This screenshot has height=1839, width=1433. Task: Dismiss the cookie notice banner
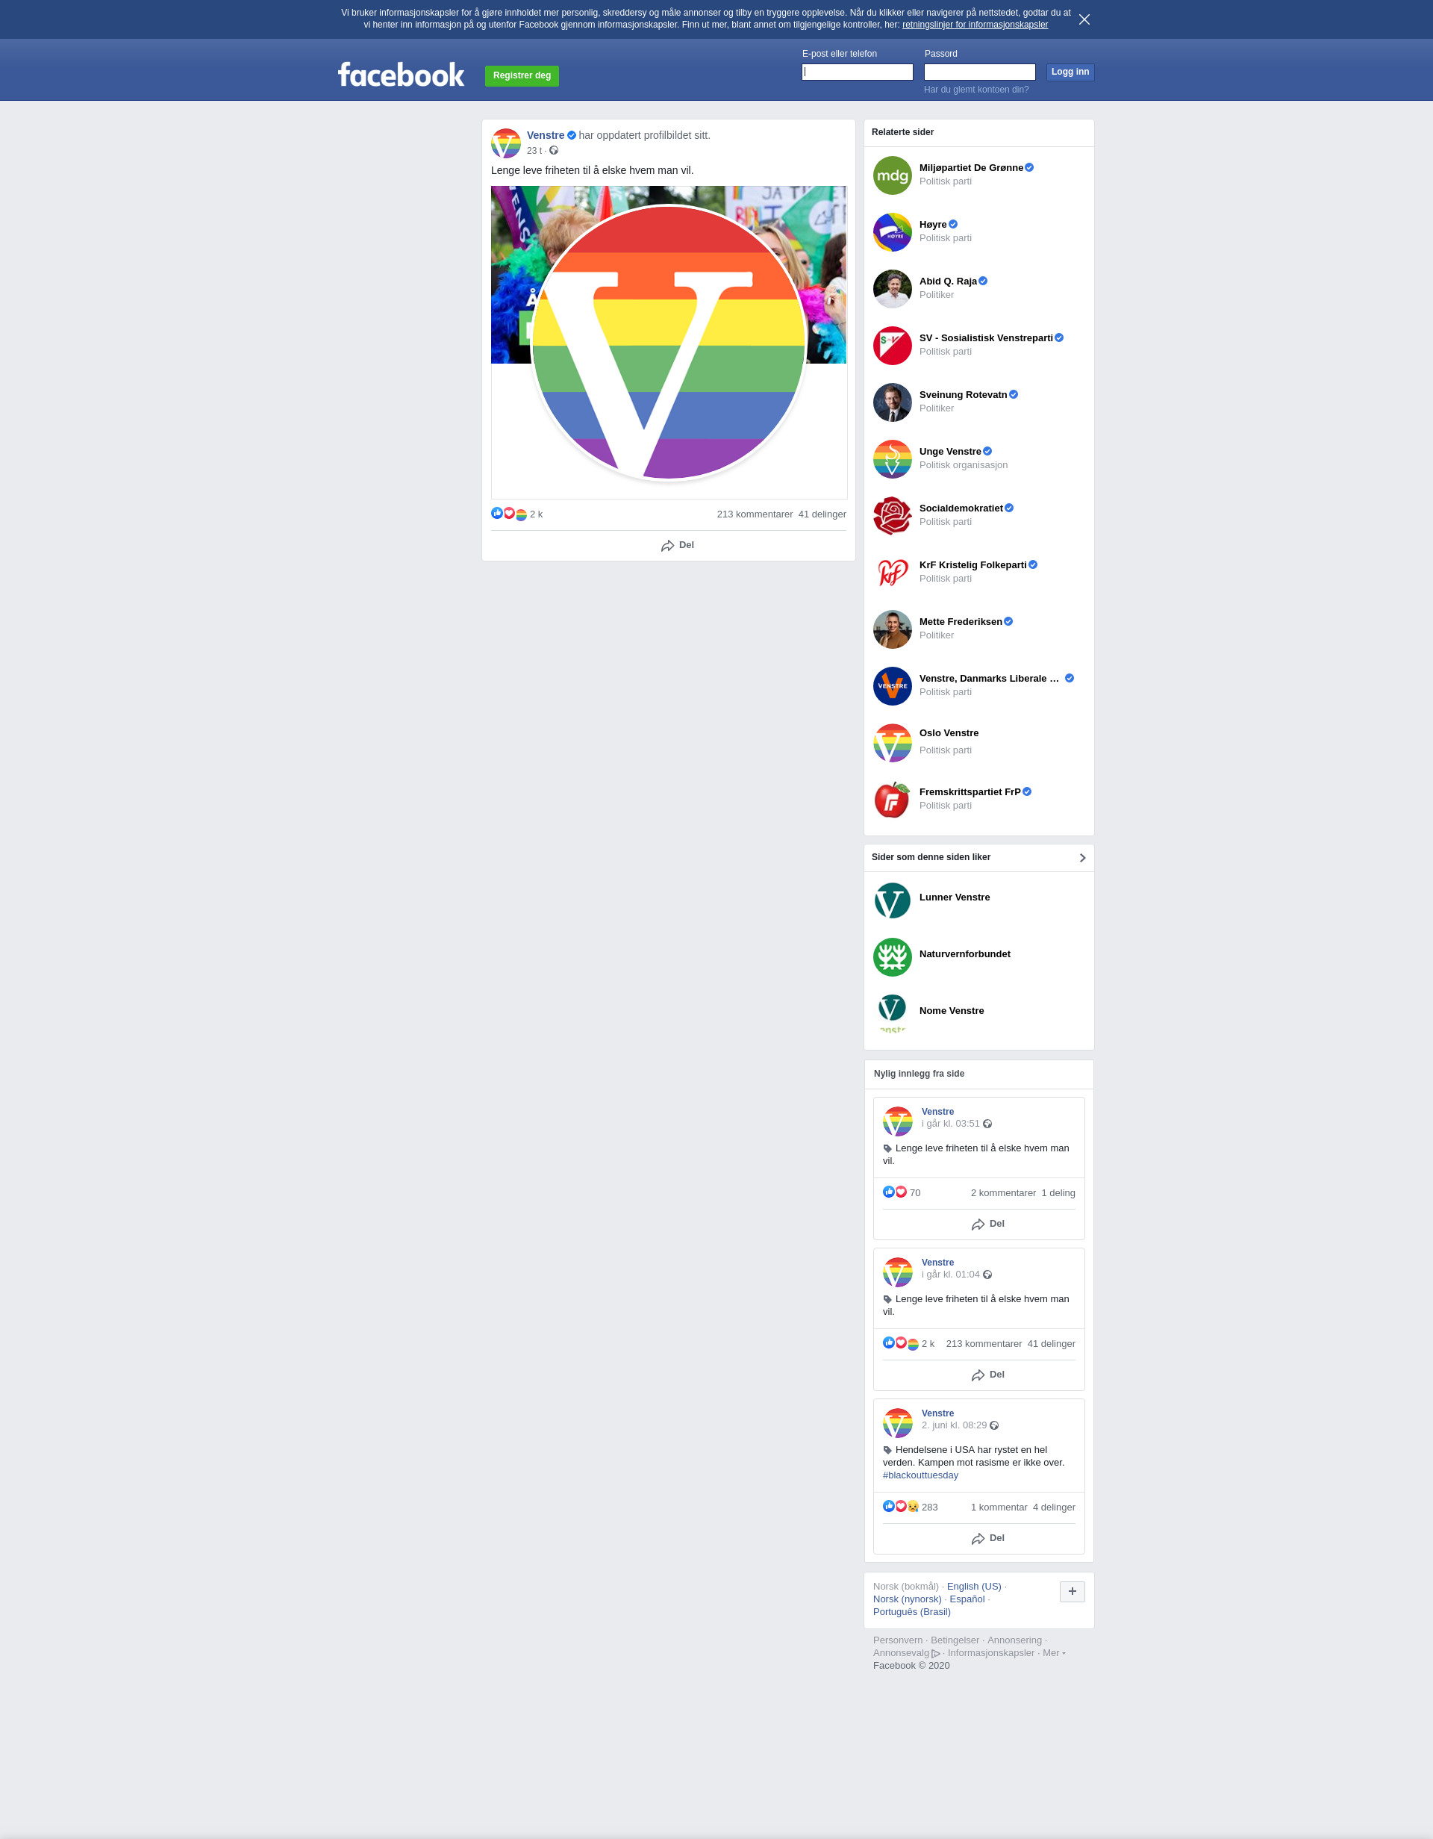pyautogui.click(x=1084, y=19)
